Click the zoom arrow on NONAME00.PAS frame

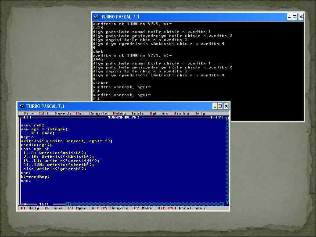tap(220, 117)
